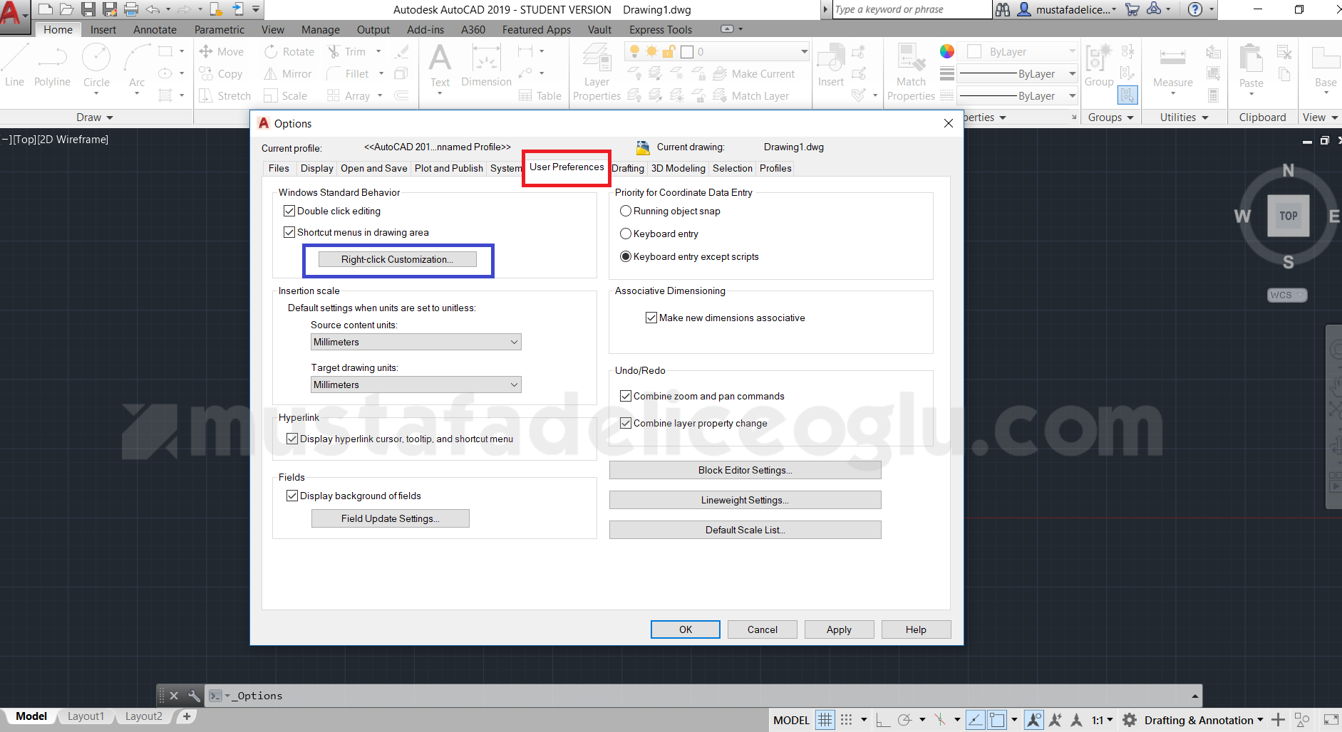Click the Lineweight Settings button
The height and width of the screenshot is (732, 1342).
tap(745, 500)
